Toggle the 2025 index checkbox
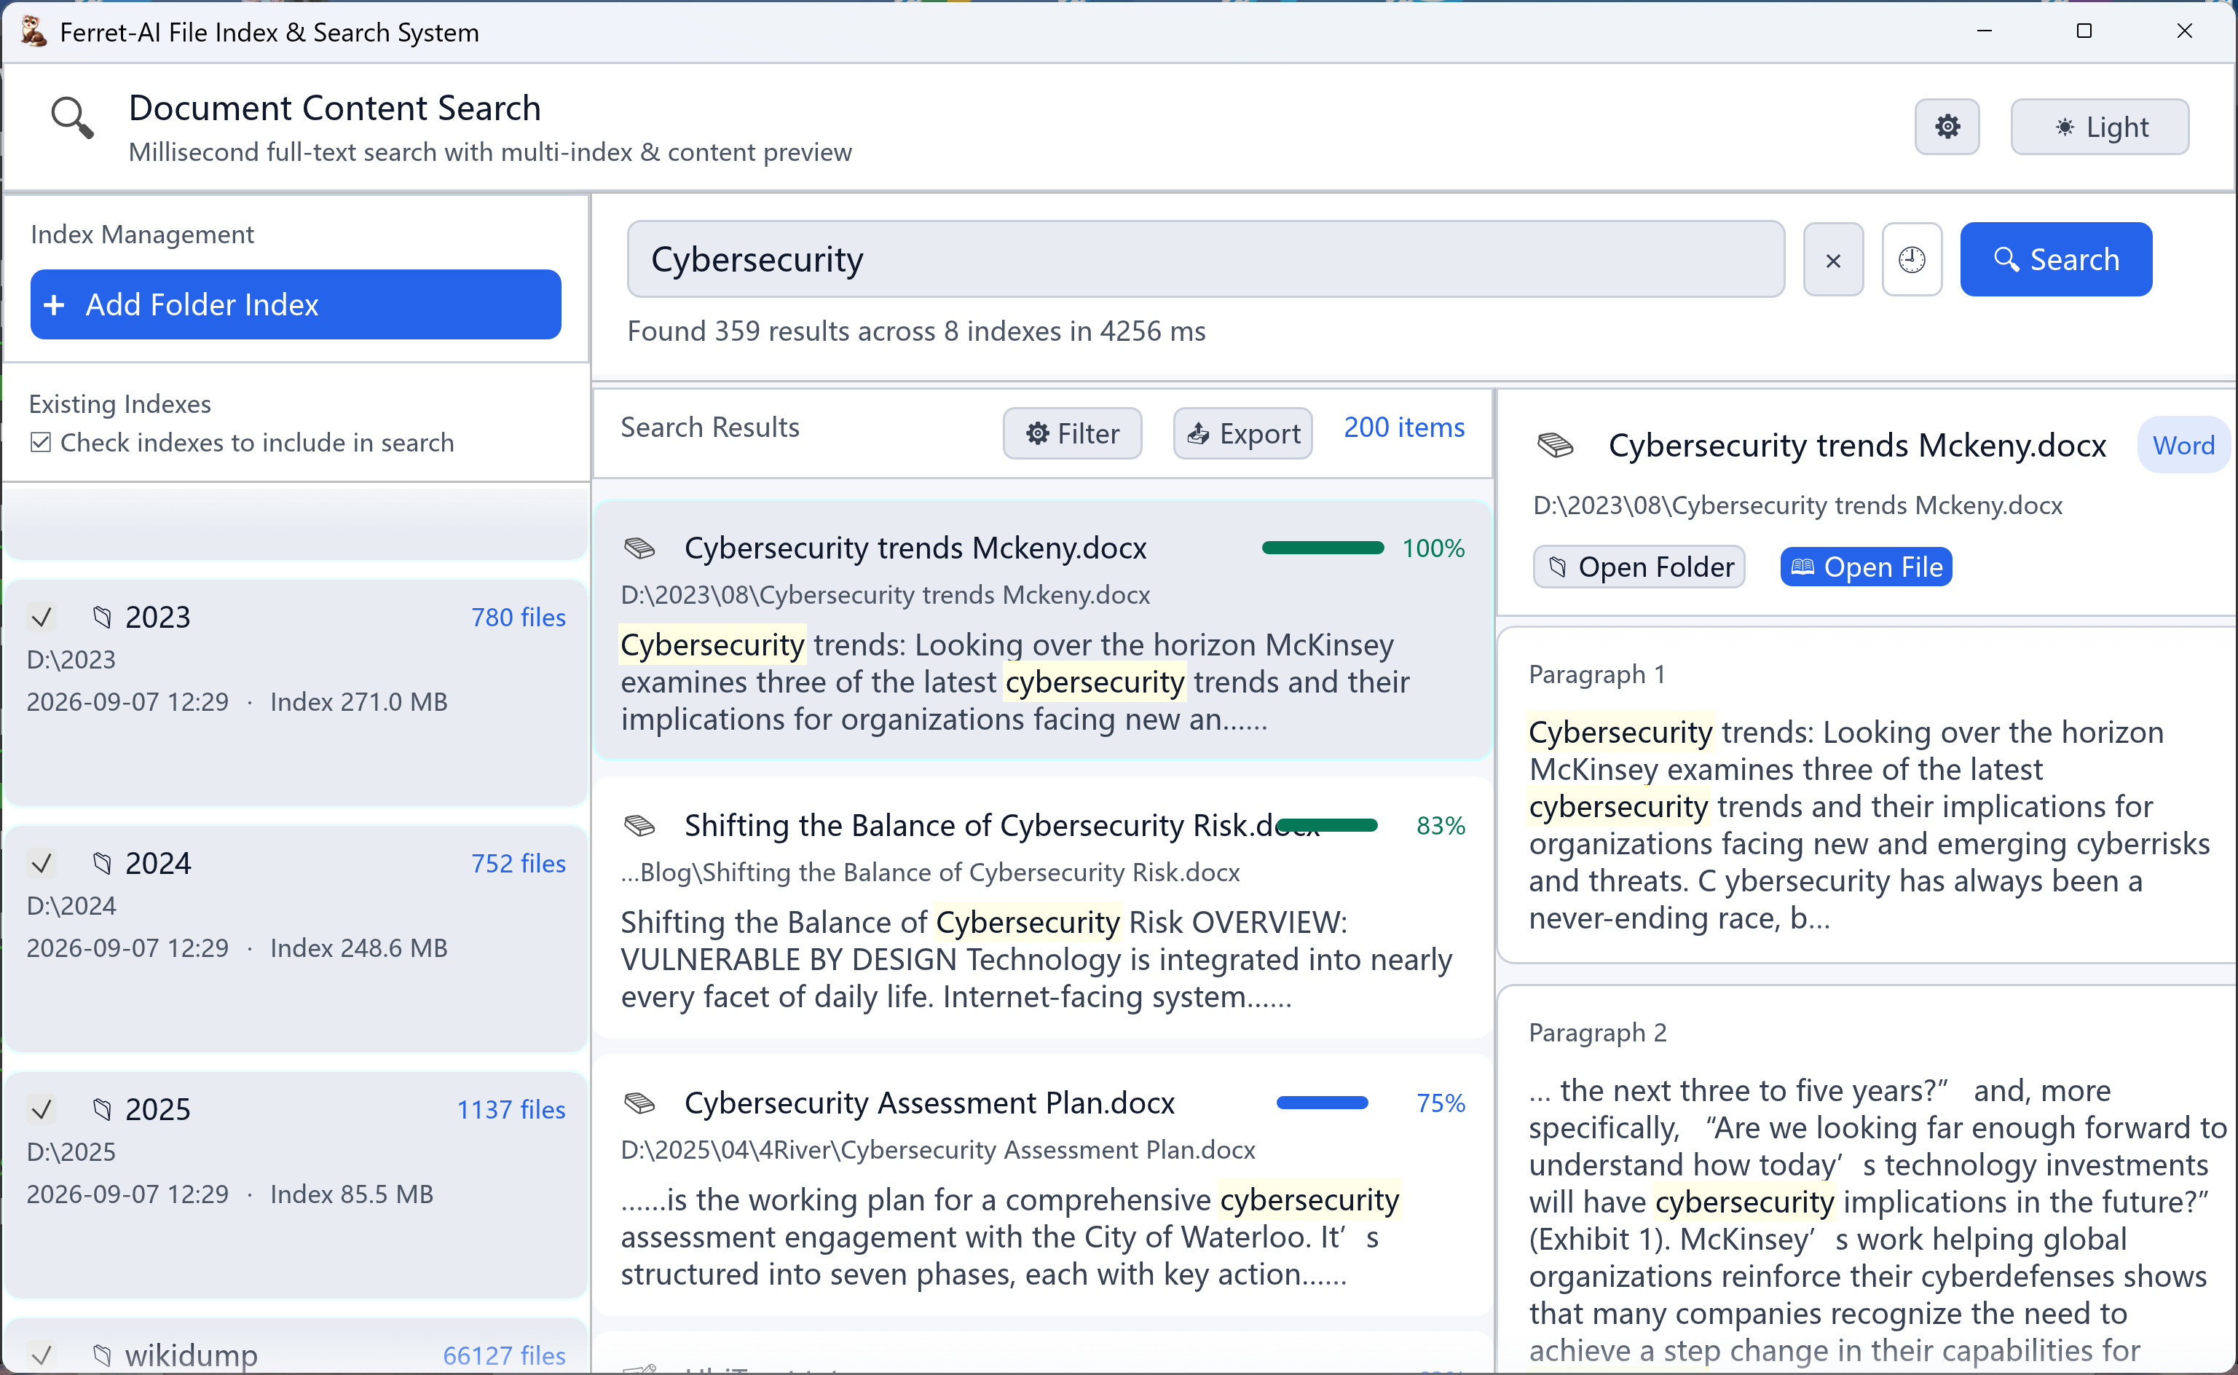Screen dimensions: 2238x1375 [x=41, y=1109]
